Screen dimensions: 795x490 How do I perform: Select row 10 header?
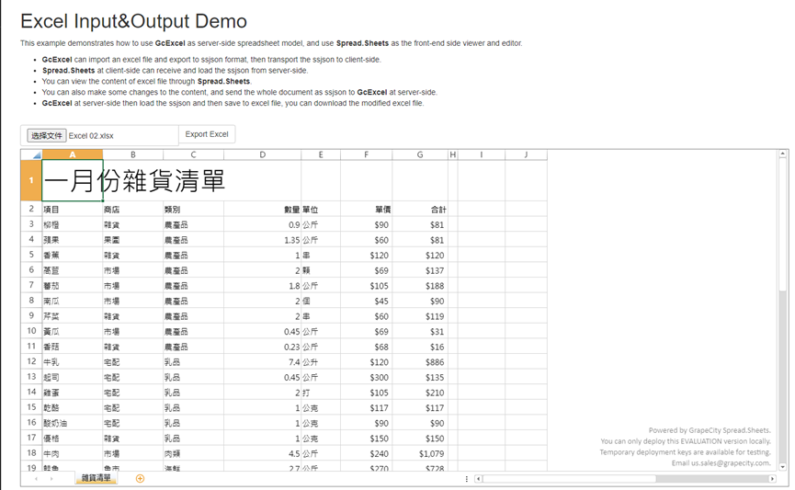pos(31,331)
